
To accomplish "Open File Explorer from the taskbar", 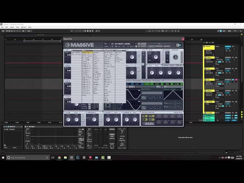I will click(65, 157).
